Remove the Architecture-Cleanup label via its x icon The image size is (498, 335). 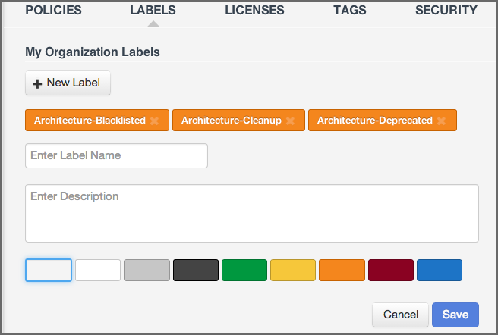290,121
